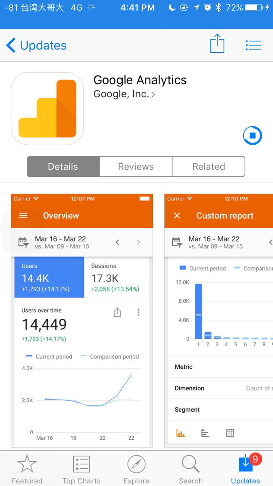Image resolution: width=273 pixels, height=486 pixels.
Task: Select the orange bar chart icon
Action: click(180, 433)
